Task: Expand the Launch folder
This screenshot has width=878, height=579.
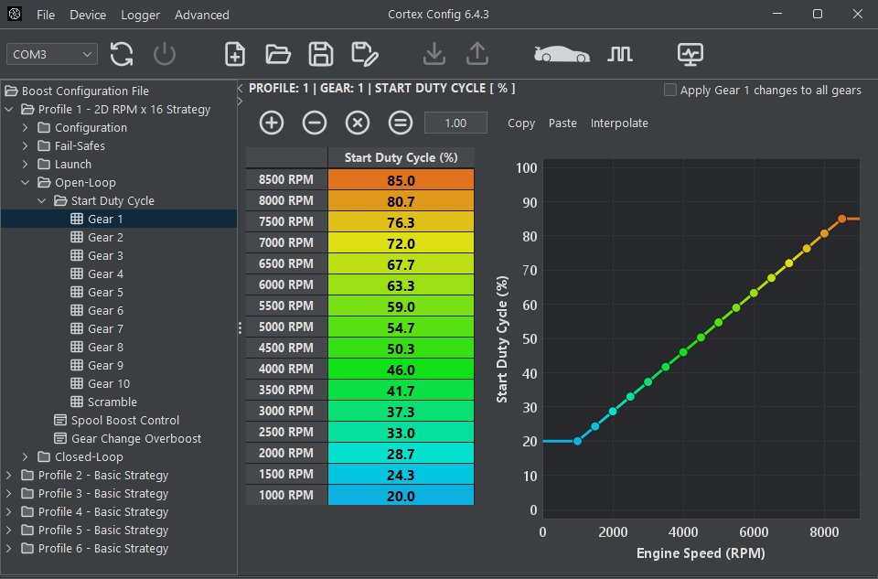Action: [x=26, y=164]
